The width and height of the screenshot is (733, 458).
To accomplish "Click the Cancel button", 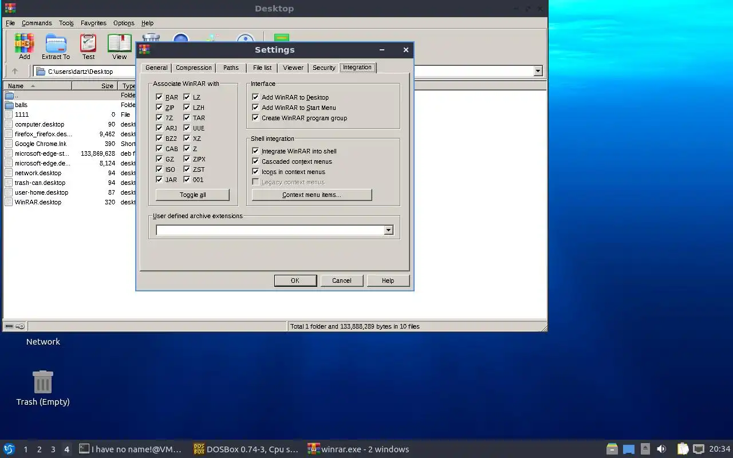I will tap(341, 281).
